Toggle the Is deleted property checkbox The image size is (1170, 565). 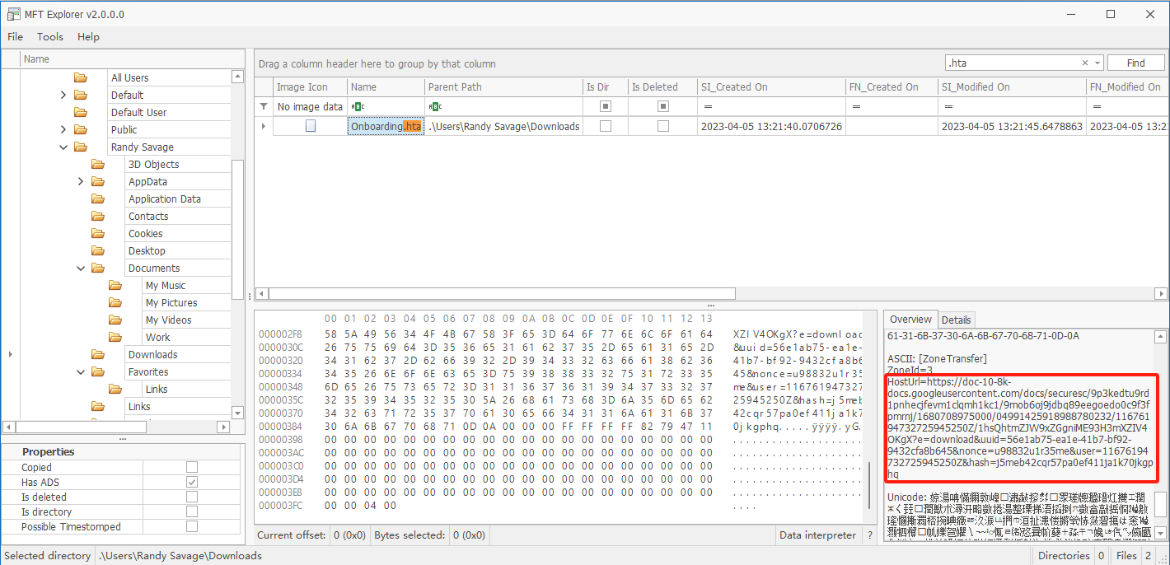pyautogui.click(x=192, y=497)
